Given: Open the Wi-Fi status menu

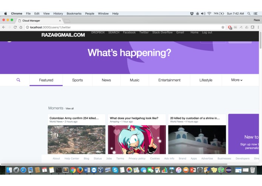Looking at the screenshot, I should point(209,14).
